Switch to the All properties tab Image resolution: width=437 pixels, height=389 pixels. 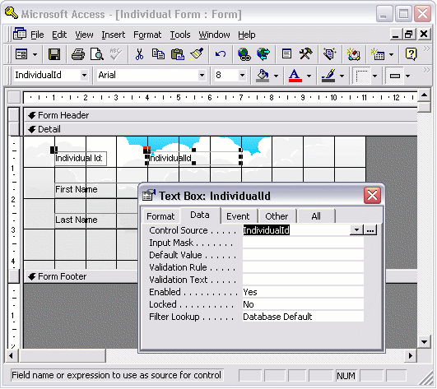[316, 216]
